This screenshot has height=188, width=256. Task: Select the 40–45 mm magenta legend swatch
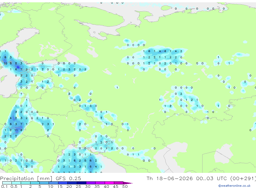click(x=109, y=183)
